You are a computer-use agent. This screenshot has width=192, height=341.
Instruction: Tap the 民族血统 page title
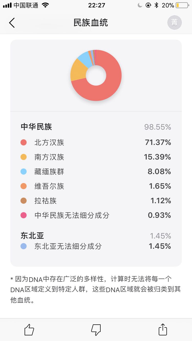pos(91,23)
